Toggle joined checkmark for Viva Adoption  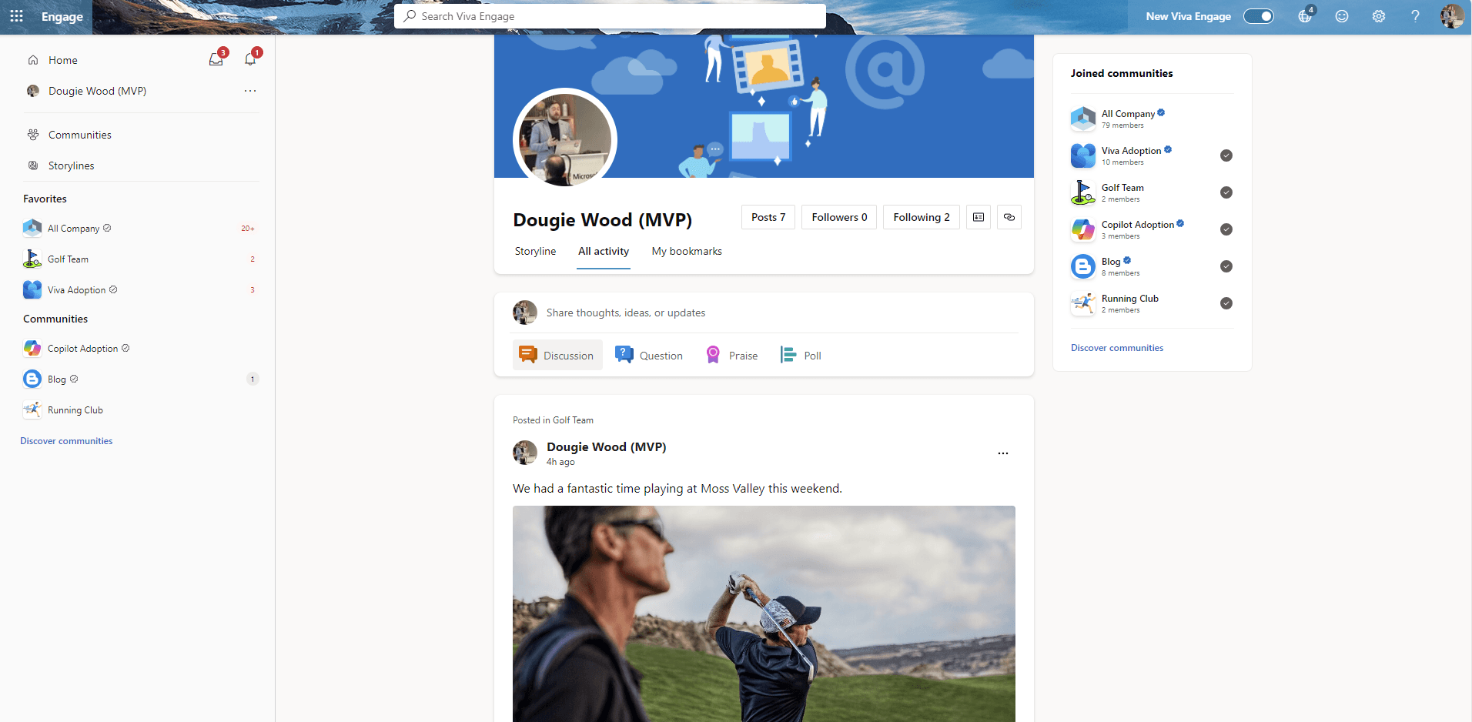(x=1226, y=155)
